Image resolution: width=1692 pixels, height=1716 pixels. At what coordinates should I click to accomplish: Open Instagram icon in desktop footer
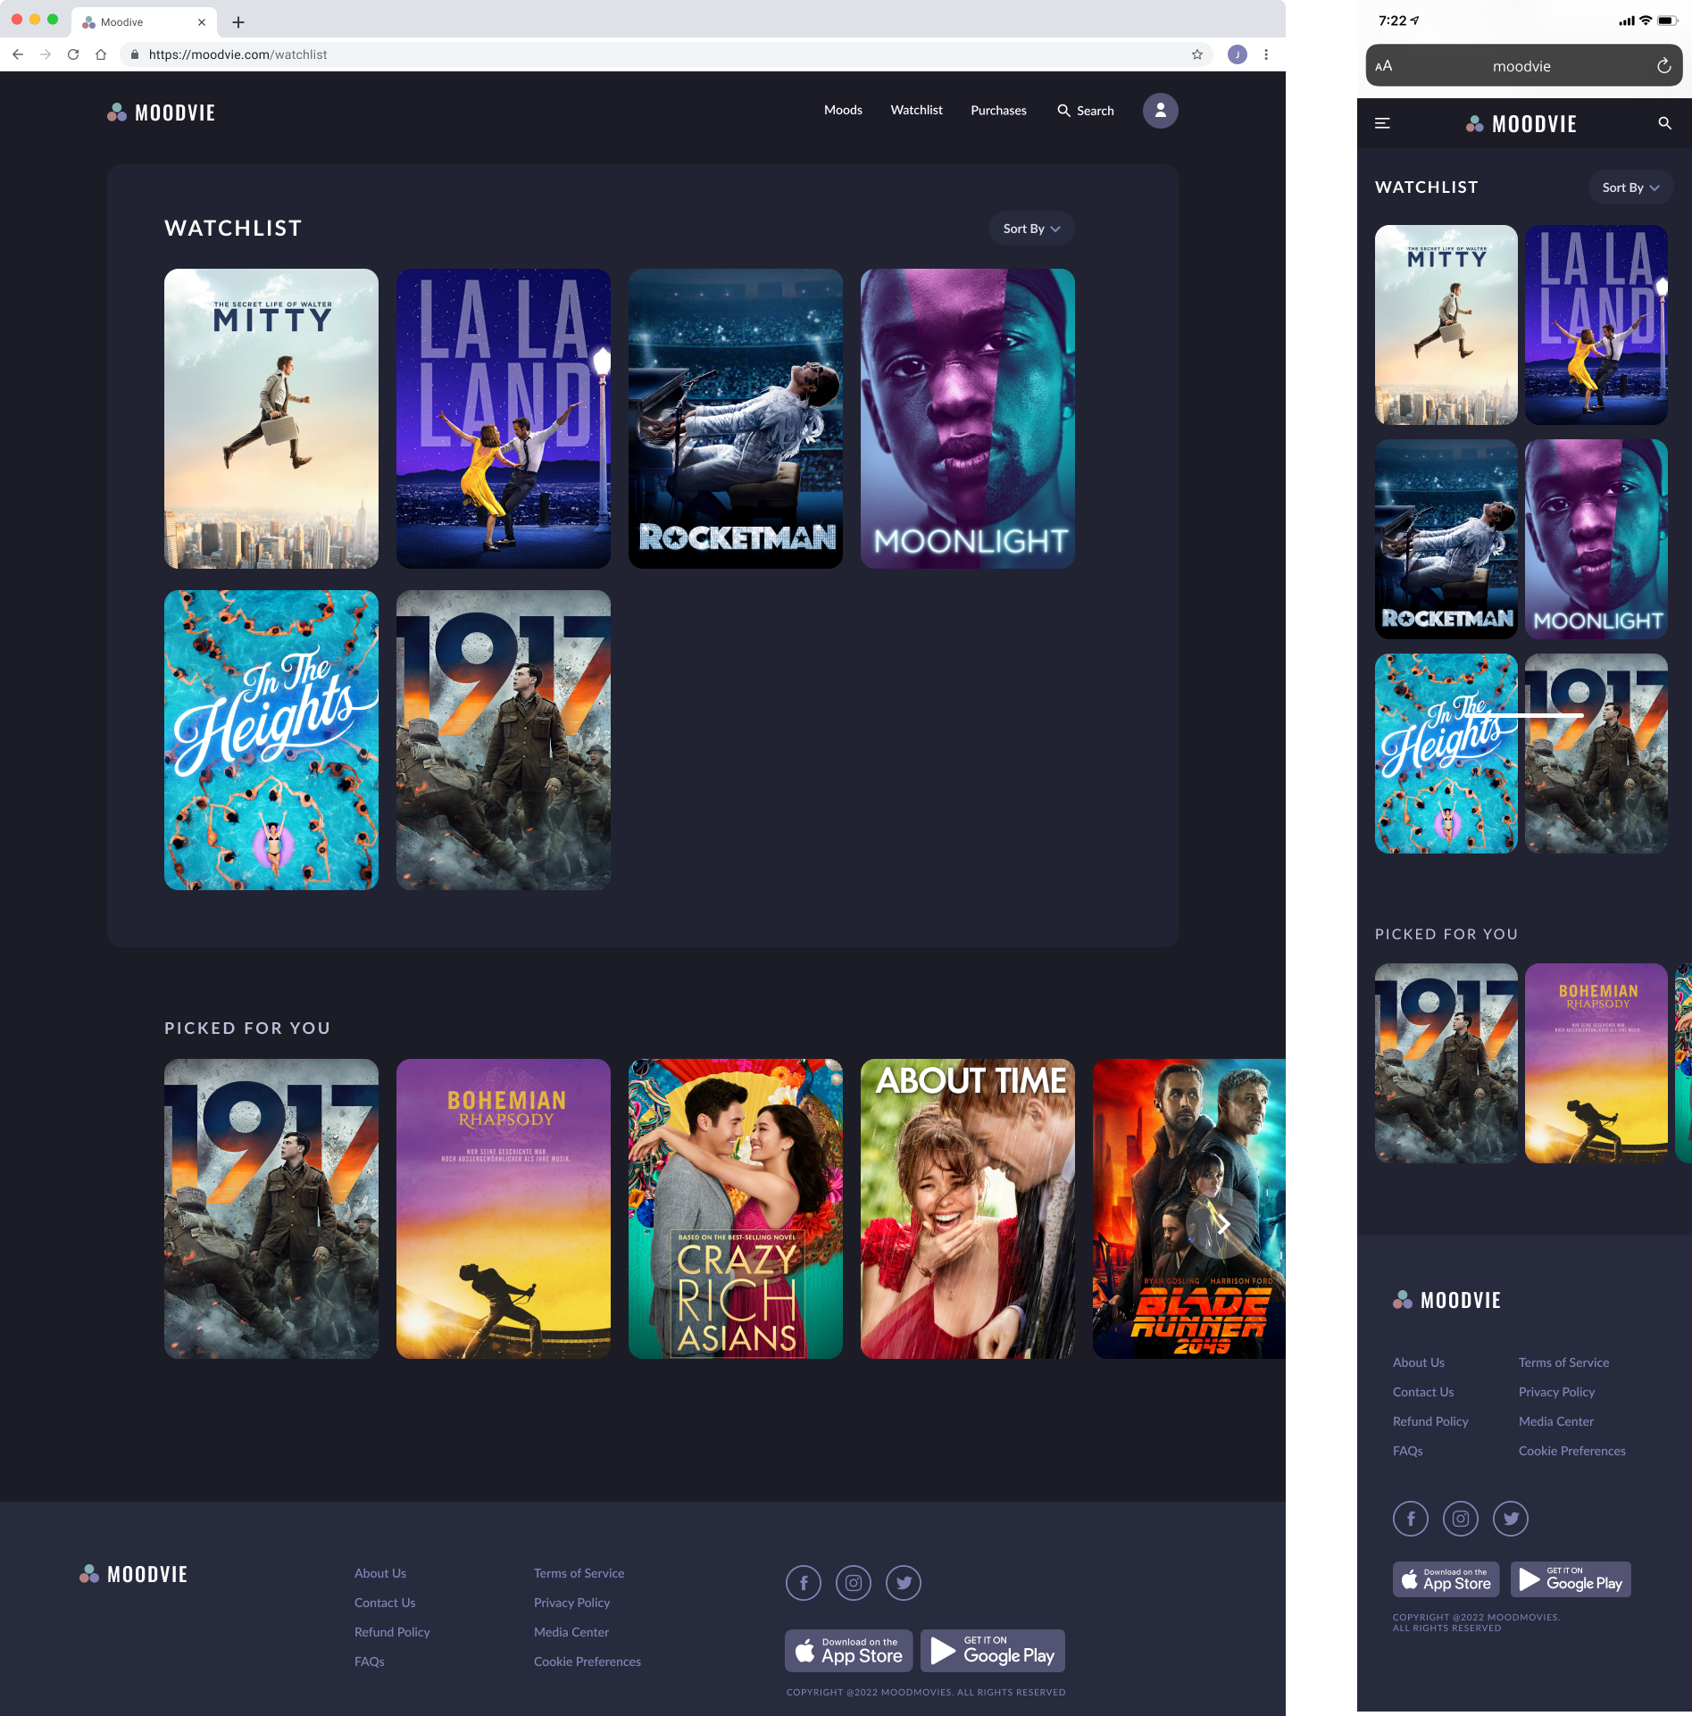click(x=854, y=1583)
